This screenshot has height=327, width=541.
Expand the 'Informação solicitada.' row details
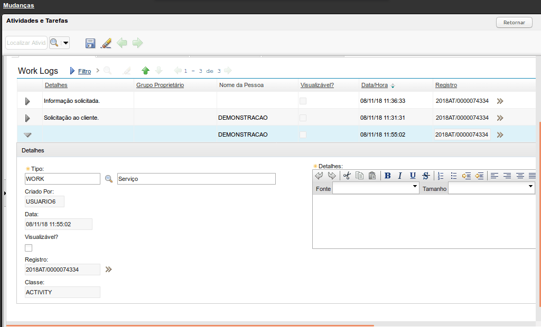click(x=27, y=101)
